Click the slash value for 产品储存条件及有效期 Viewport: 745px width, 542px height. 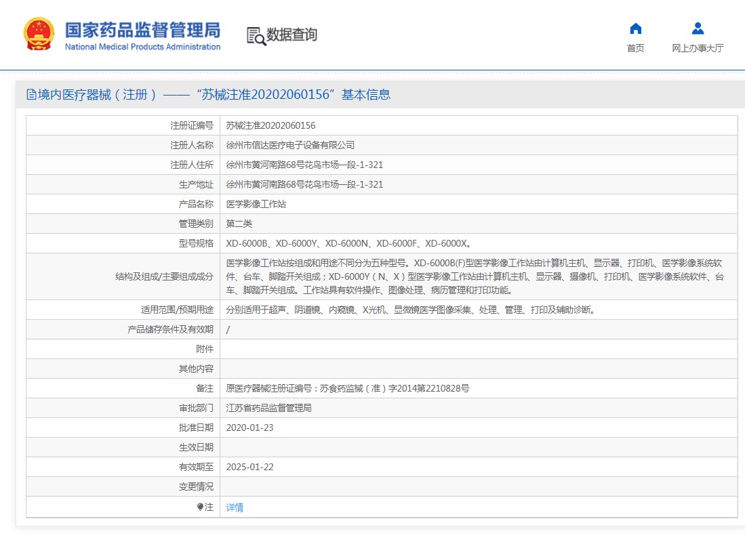tap(228, 330)
